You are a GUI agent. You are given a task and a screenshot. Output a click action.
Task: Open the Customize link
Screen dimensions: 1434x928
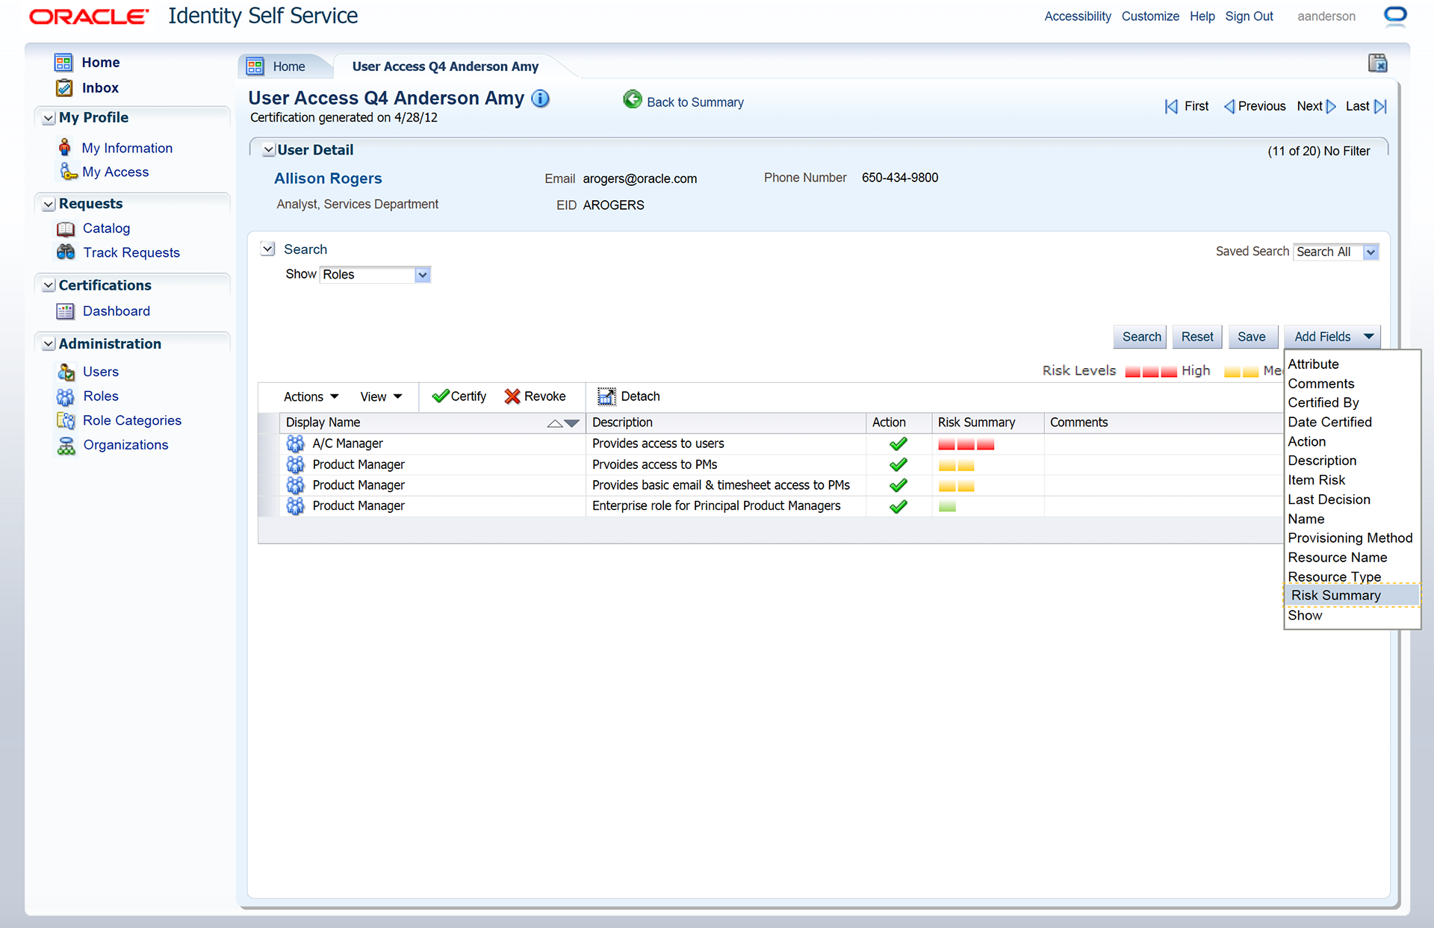click(x=1150, y=16)
